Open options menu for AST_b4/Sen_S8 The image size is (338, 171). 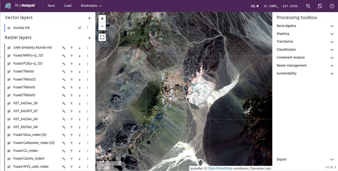[87, 103]
